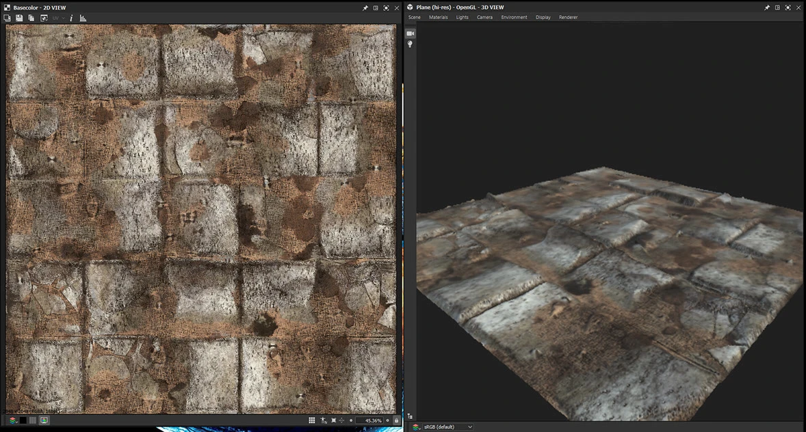
Task: Open the Lights menu in 3D view
Action: click(x=463, y=17)
